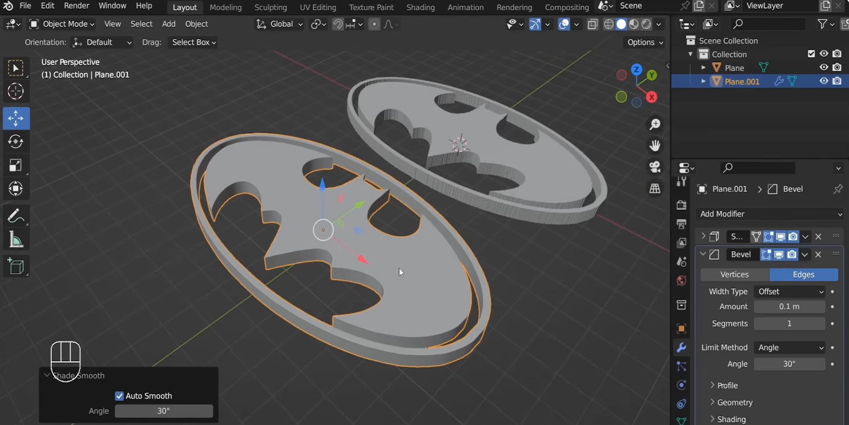
Task: Choose the Add Cube tool
Action: tap(16, 267)
